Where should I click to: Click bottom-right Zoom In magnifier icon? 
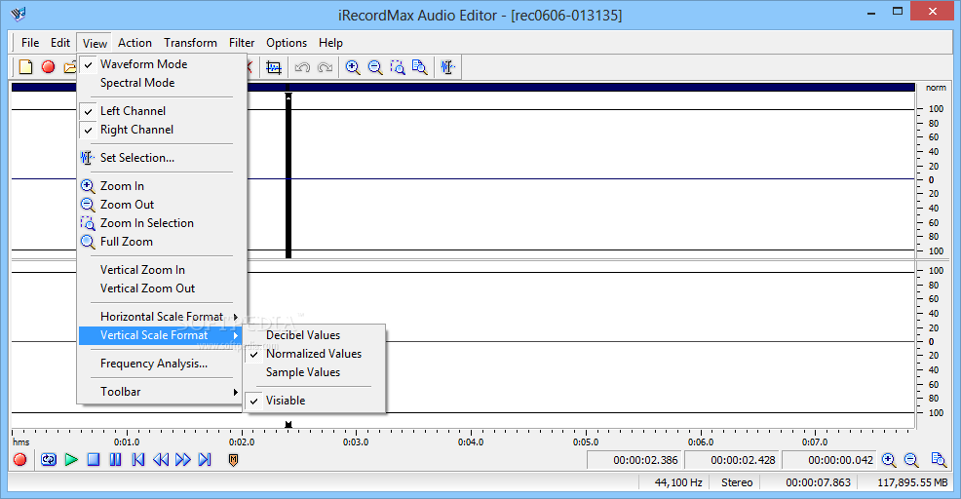pos(889,460)
